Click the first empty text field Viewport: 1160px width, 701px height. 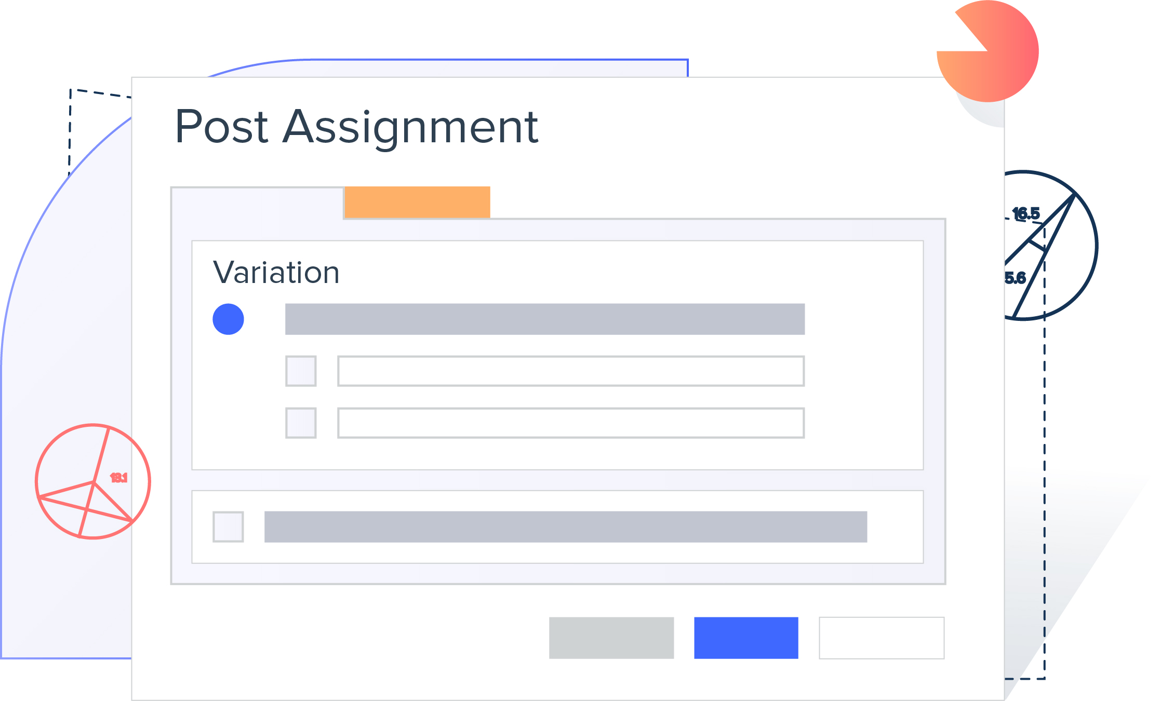(571, 371)
